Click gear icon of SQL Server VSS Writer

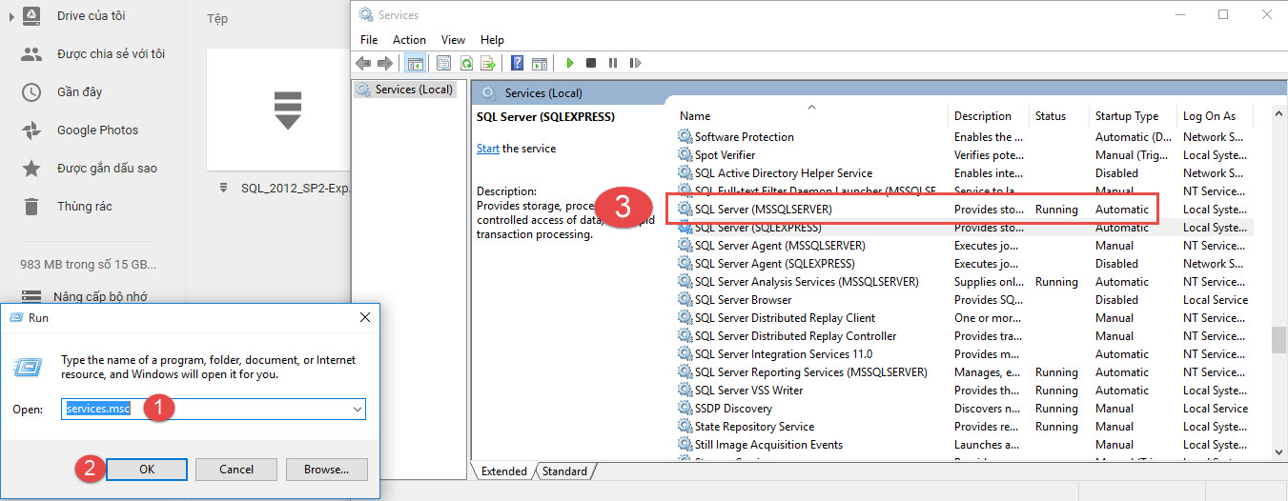point(685,391)
